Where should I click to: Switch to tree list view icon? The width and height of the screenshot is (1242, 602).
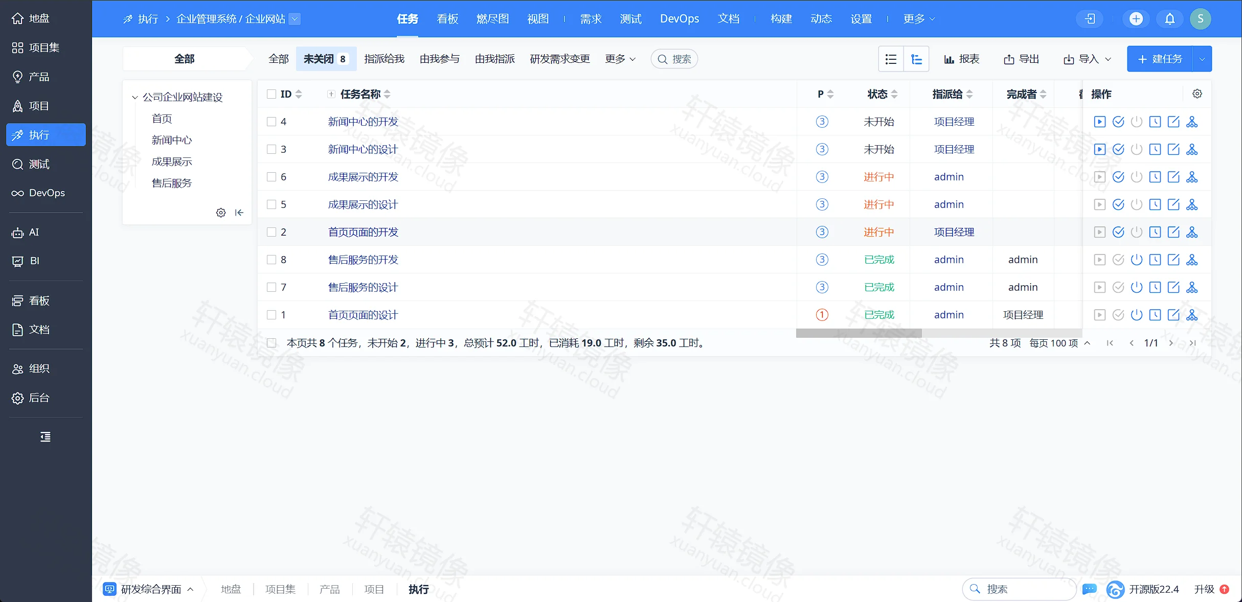916,59
